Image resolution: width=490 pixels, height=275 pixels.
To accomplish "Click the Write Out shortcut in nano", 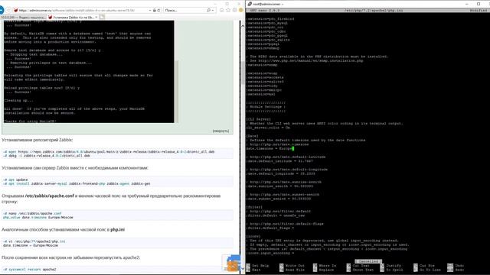I will pyautogui.click(x=292, y=266).
